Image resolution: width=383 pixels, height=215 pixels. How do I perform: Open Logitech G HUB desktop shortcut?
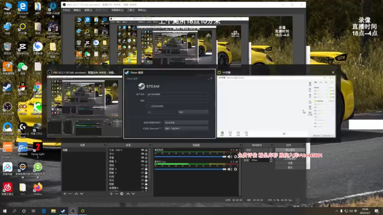click(23, 129)
